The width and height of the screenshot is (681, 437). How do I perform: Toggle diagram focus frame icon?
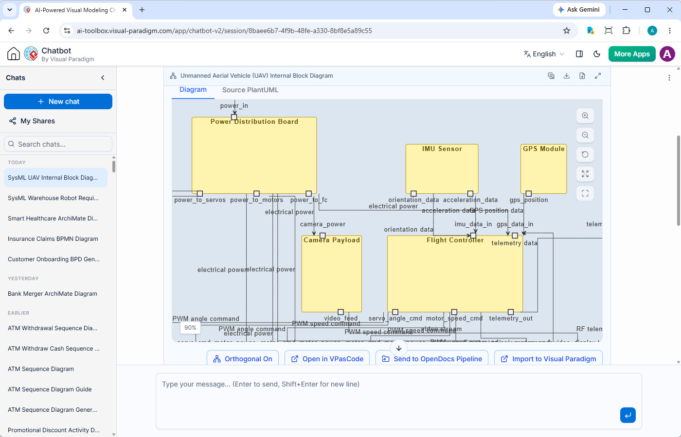click(585, 193)
